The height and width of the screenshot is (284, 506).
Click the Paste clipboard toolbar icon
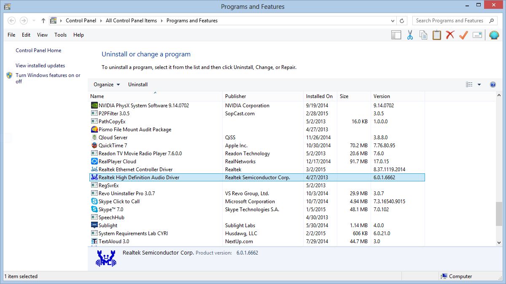(436, 35)
